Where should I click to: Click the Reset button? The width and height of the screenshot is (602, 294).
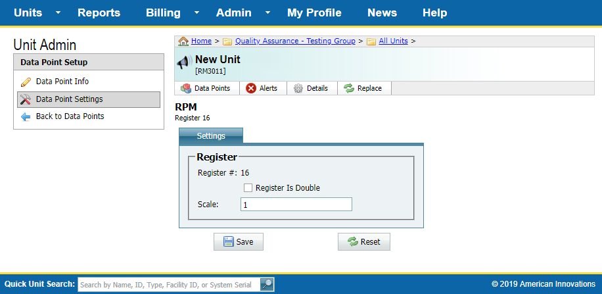click(x=364, y=242)
